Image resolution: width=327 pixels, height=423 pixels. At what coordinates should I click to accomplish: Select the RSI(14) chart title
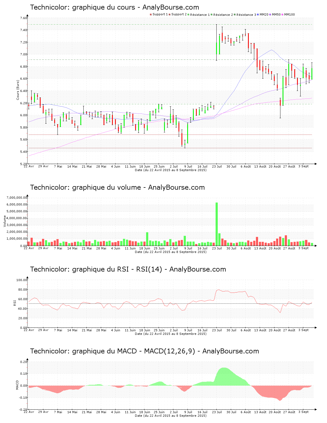[128, 269]
